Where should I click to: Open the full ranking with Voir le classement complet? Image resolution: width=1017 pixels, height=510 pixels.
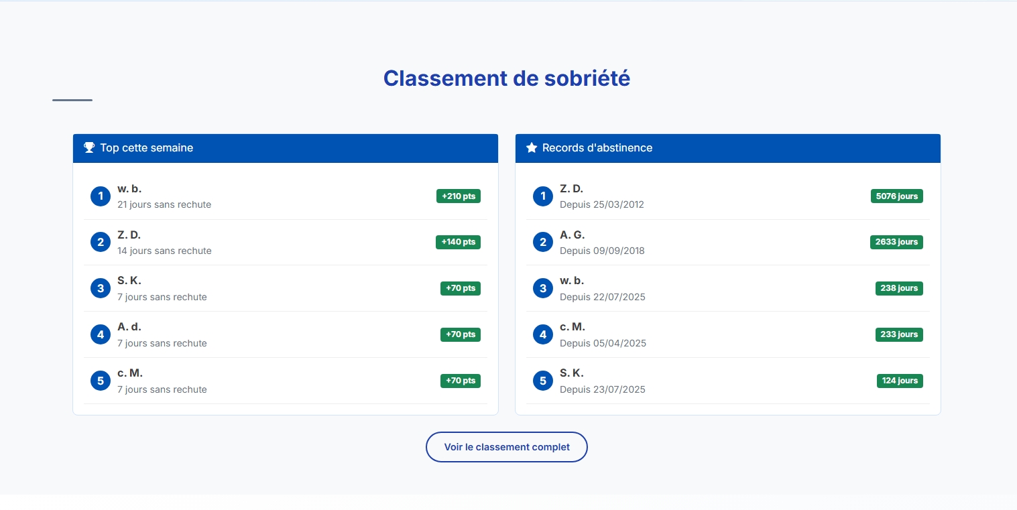(x=507, y=447)
